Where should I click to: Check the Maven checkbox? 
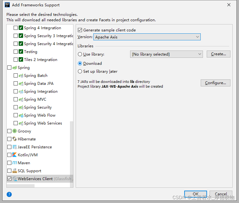coord(9,163)
